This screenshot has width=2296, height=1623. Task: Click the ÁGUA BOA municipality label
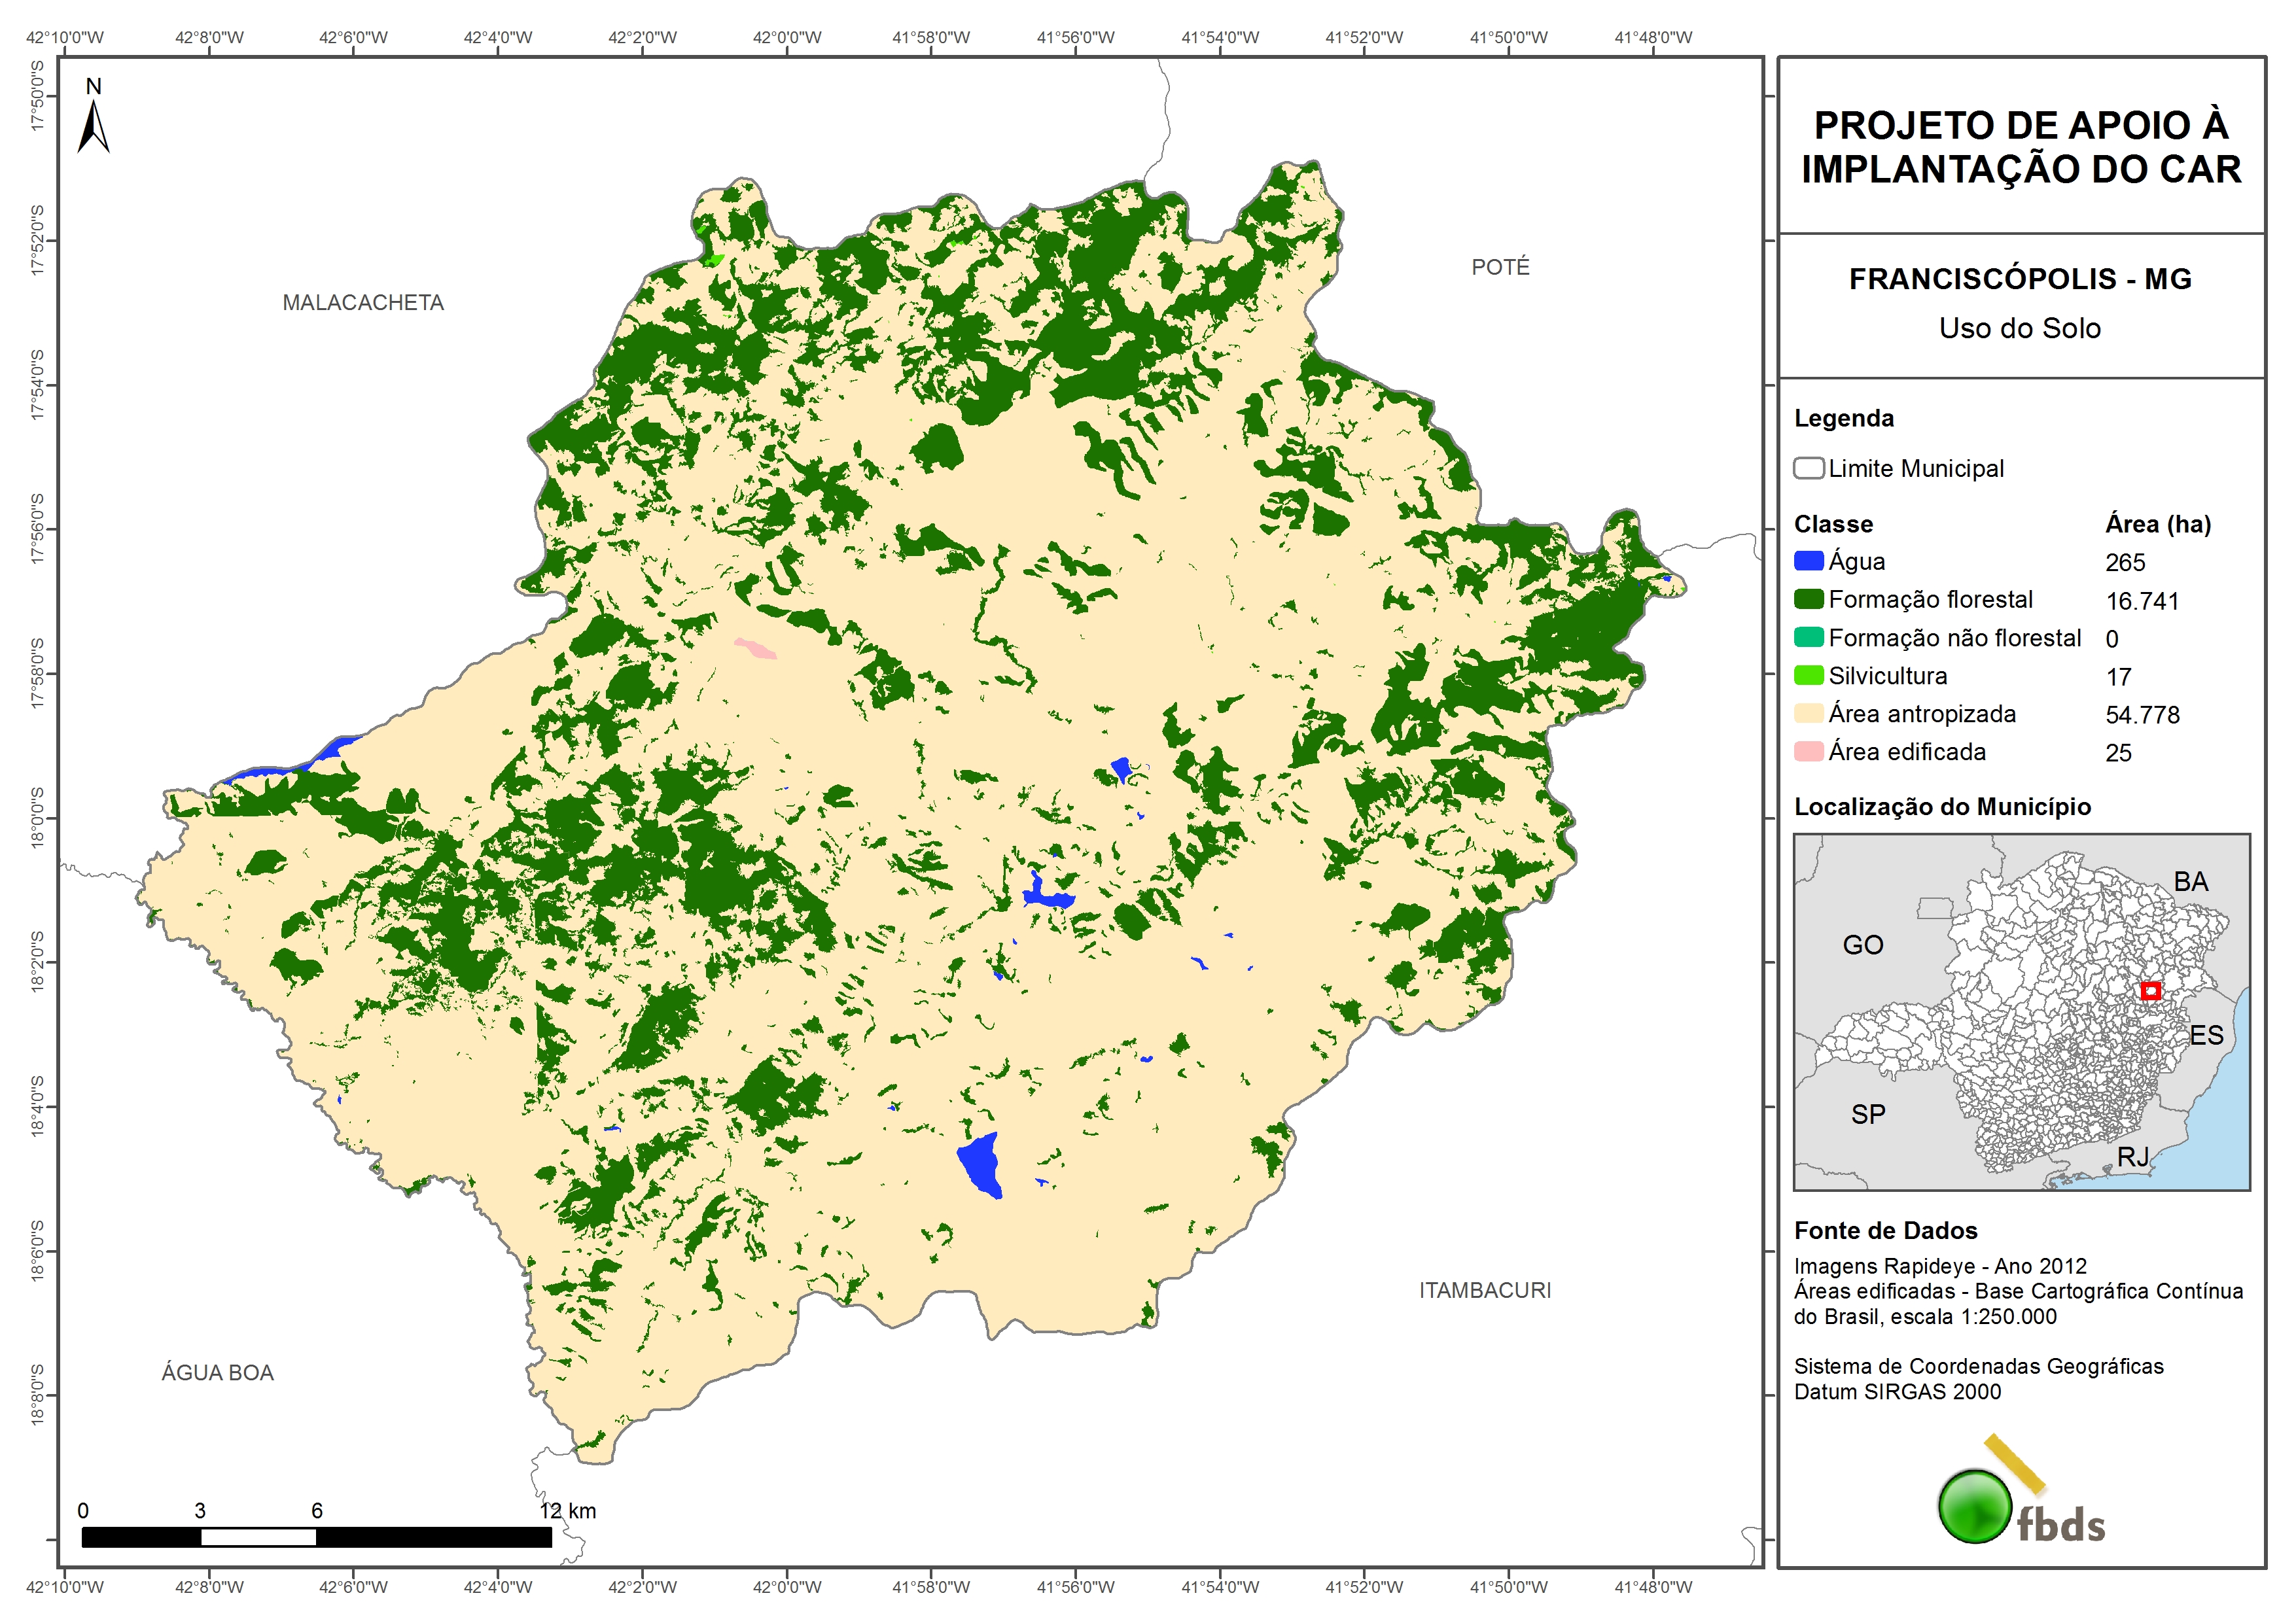coord(218,1373)
